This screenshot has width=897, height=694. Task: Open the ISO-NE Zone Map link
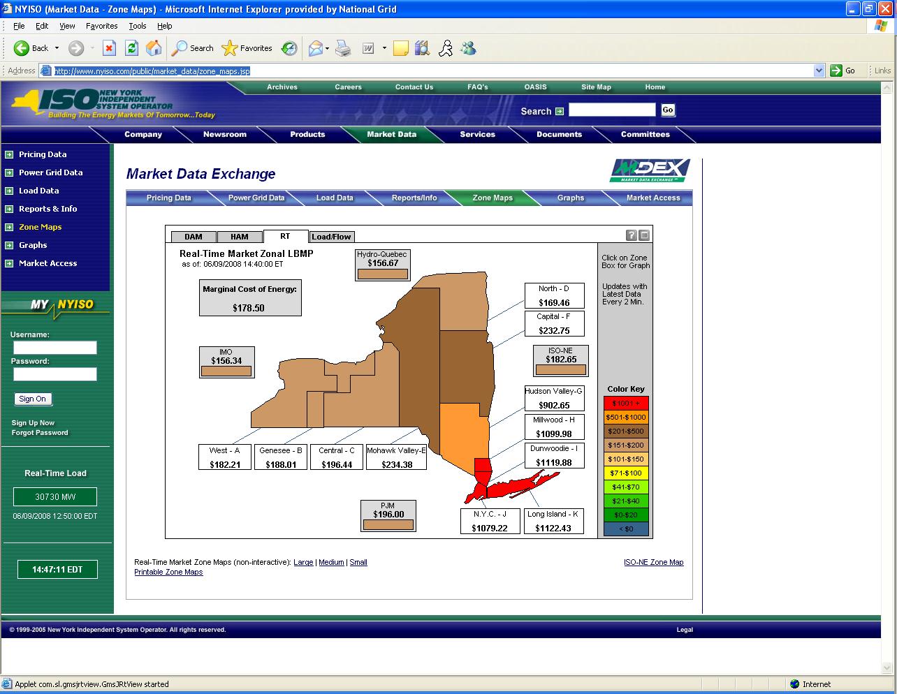654,562
